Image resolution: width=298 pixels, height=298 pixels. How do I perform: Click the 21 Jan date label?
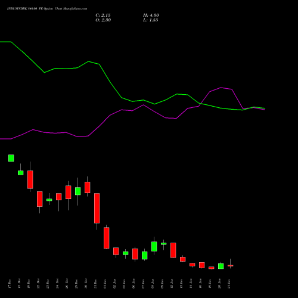coord(229,284)
